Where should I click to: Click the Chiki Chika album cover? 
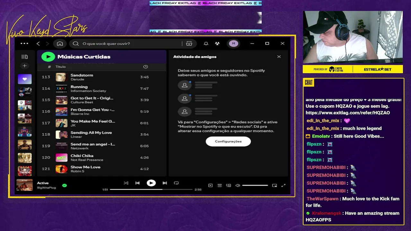tap(61, 158)
